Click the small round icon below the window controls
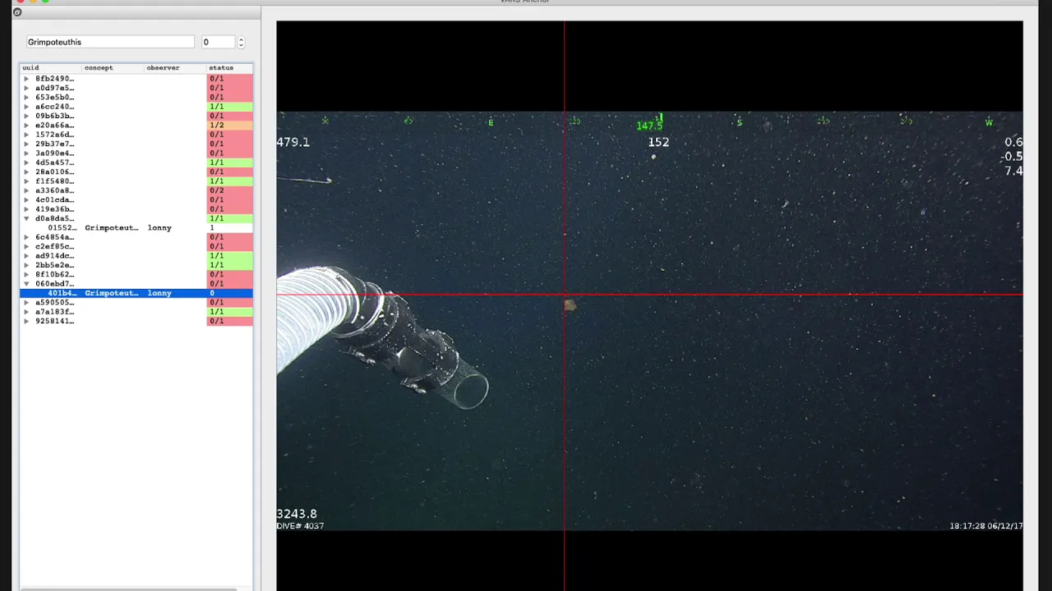 (17, 12)
